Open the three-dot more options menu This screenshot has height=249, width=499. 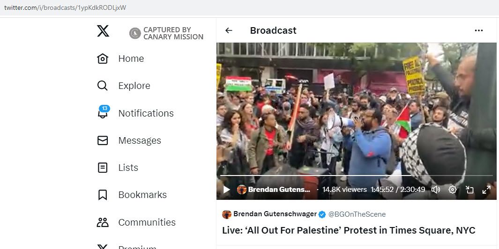click(x=479, y=30)
